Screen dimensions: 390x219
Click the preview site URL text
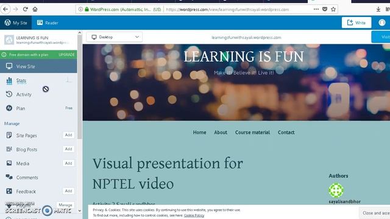click(246, 38)
